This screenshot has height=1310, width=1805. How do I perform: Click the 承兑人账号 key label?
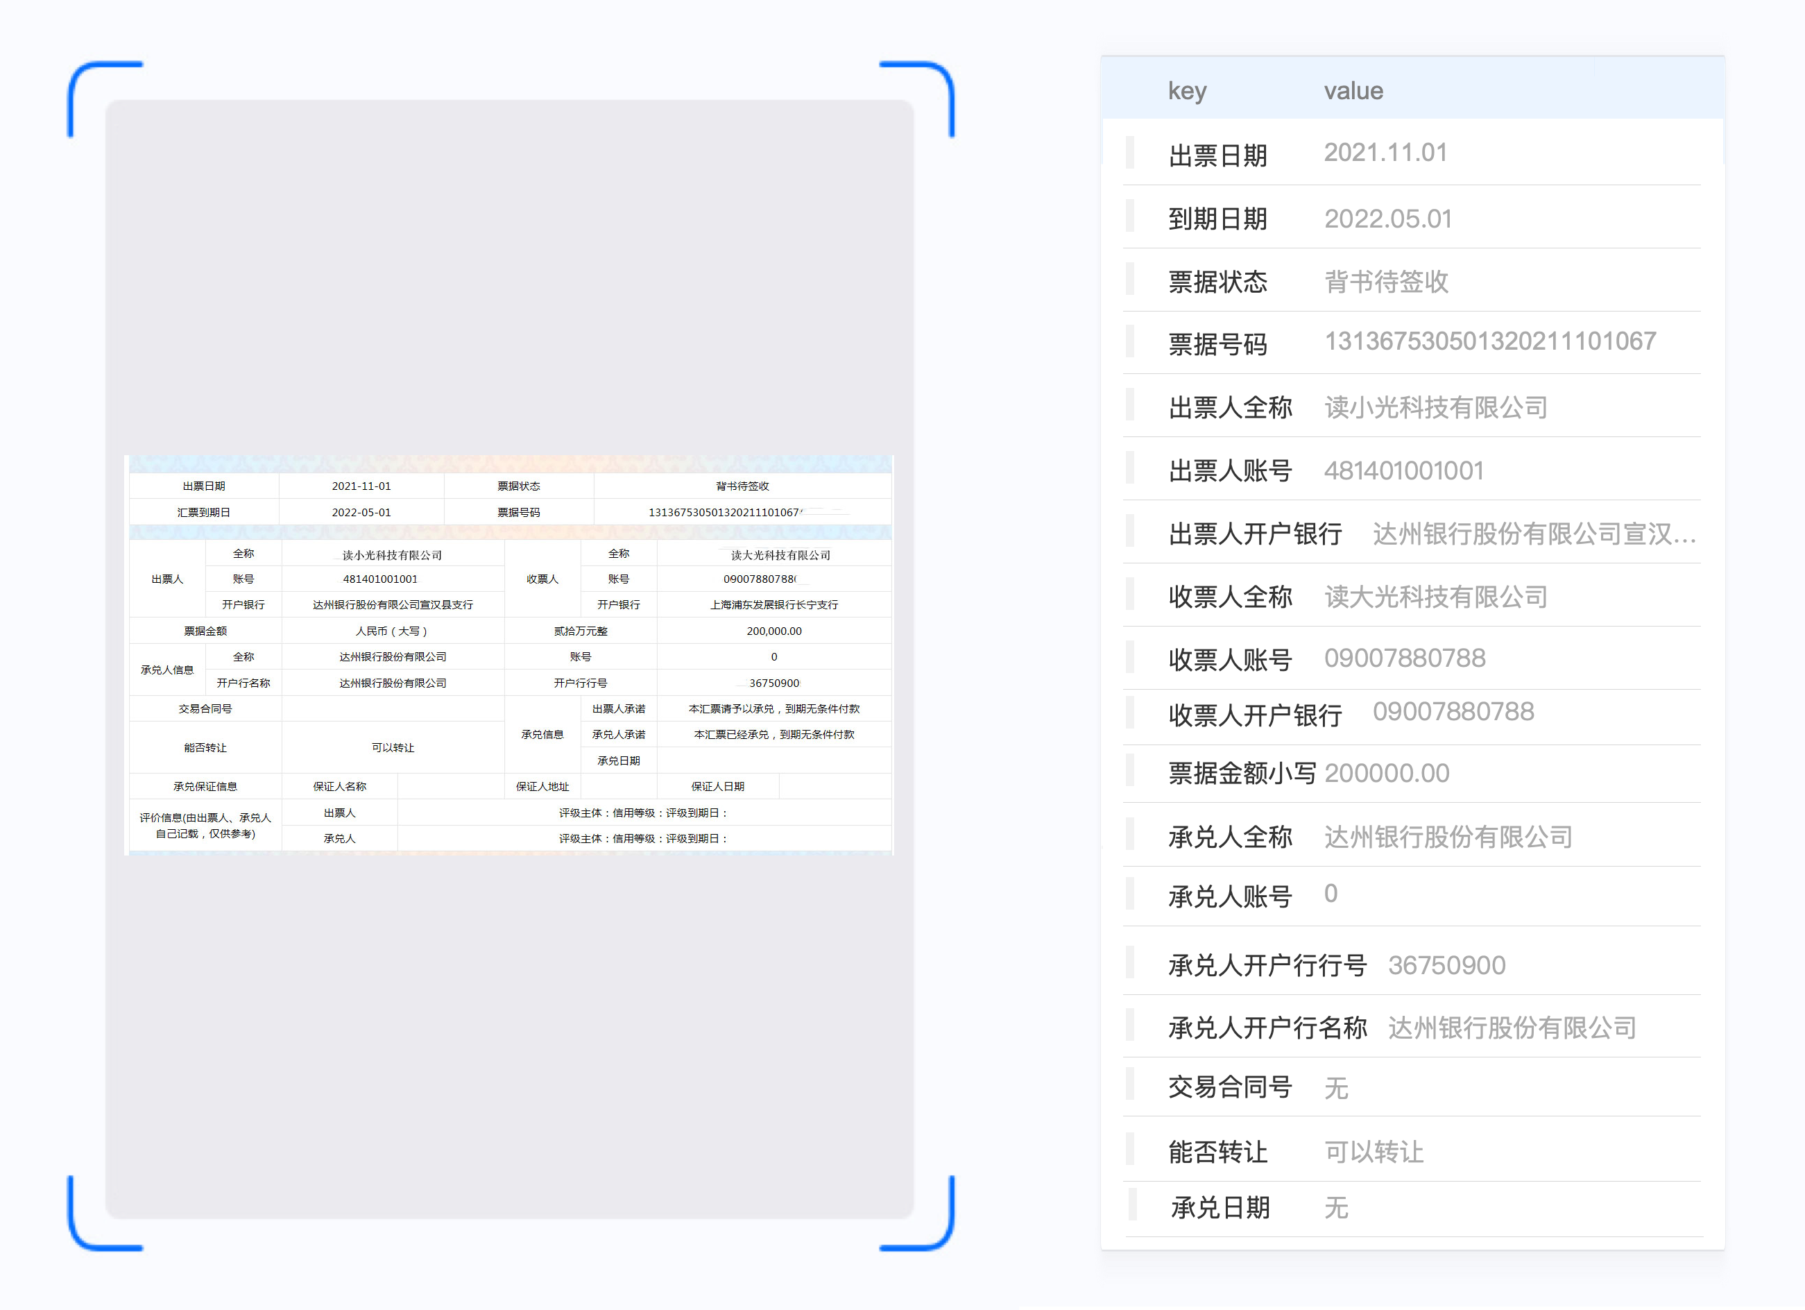[x=1231, y=897]
